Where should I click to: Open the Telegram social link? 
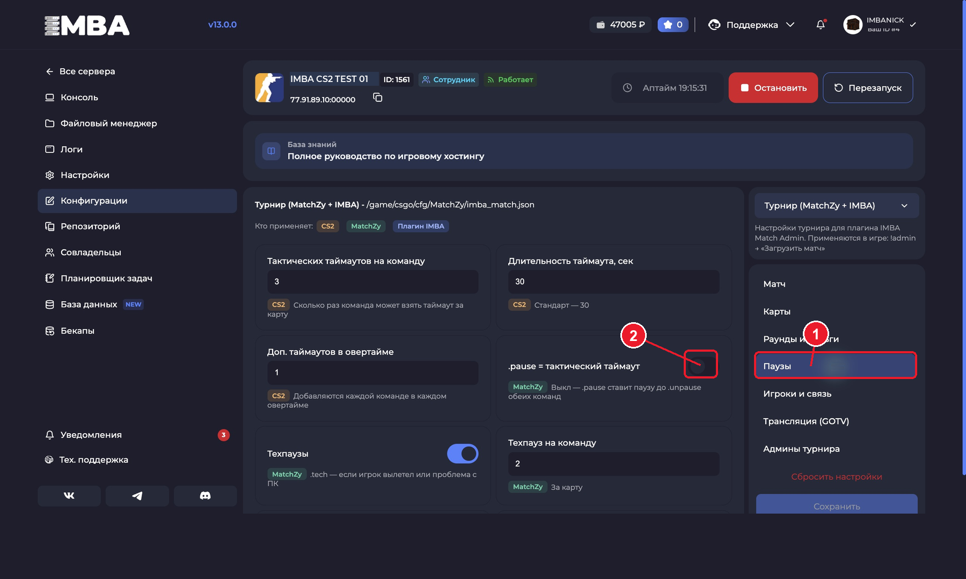point(137,496)
